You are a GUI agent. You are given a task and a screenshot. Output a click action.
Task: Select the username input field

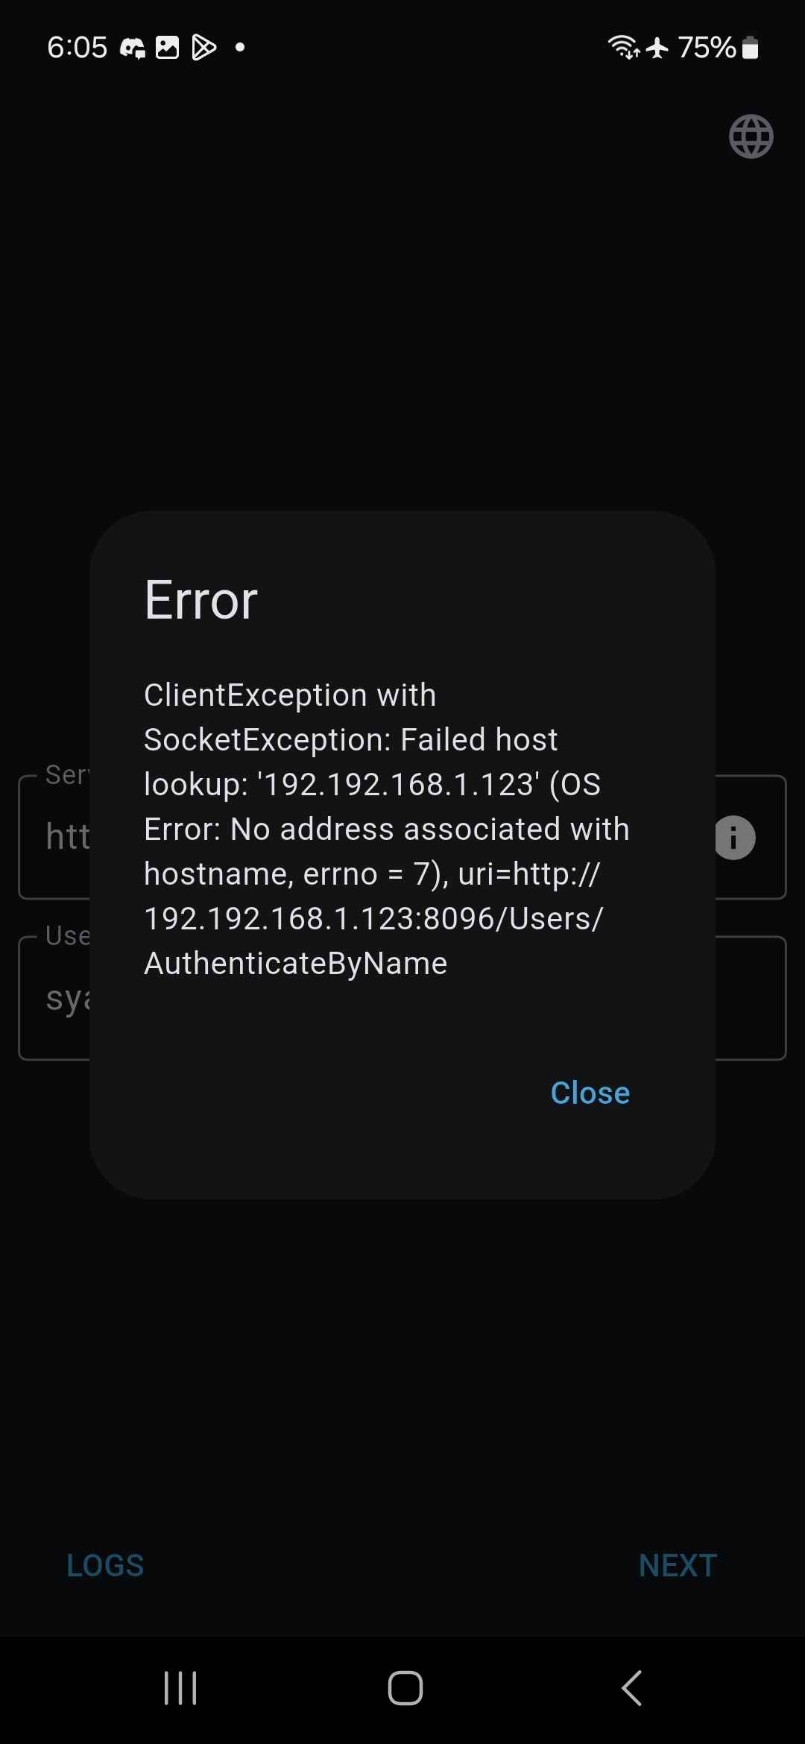[x=402, y=998]
